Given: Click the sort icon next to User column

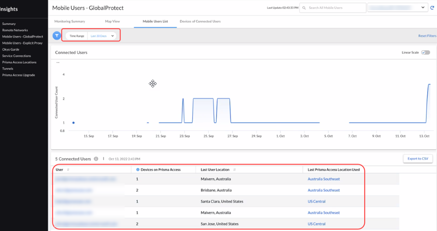Looking at the screenshot, I should [68, 170].
